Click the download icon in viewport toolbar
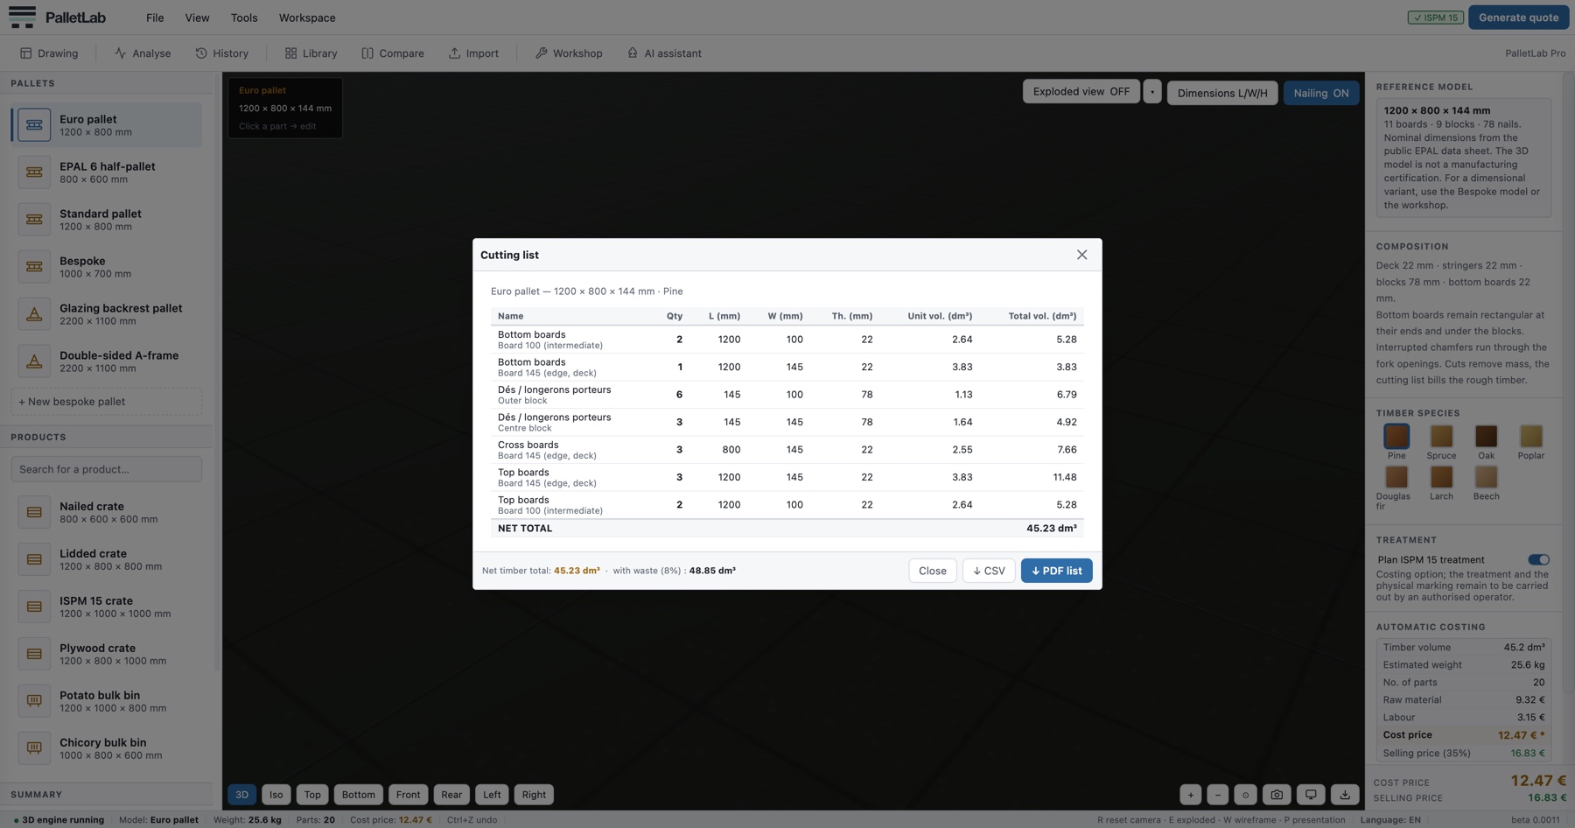The width and height of the screenshot is (1575, 828). pos(1345,795)
